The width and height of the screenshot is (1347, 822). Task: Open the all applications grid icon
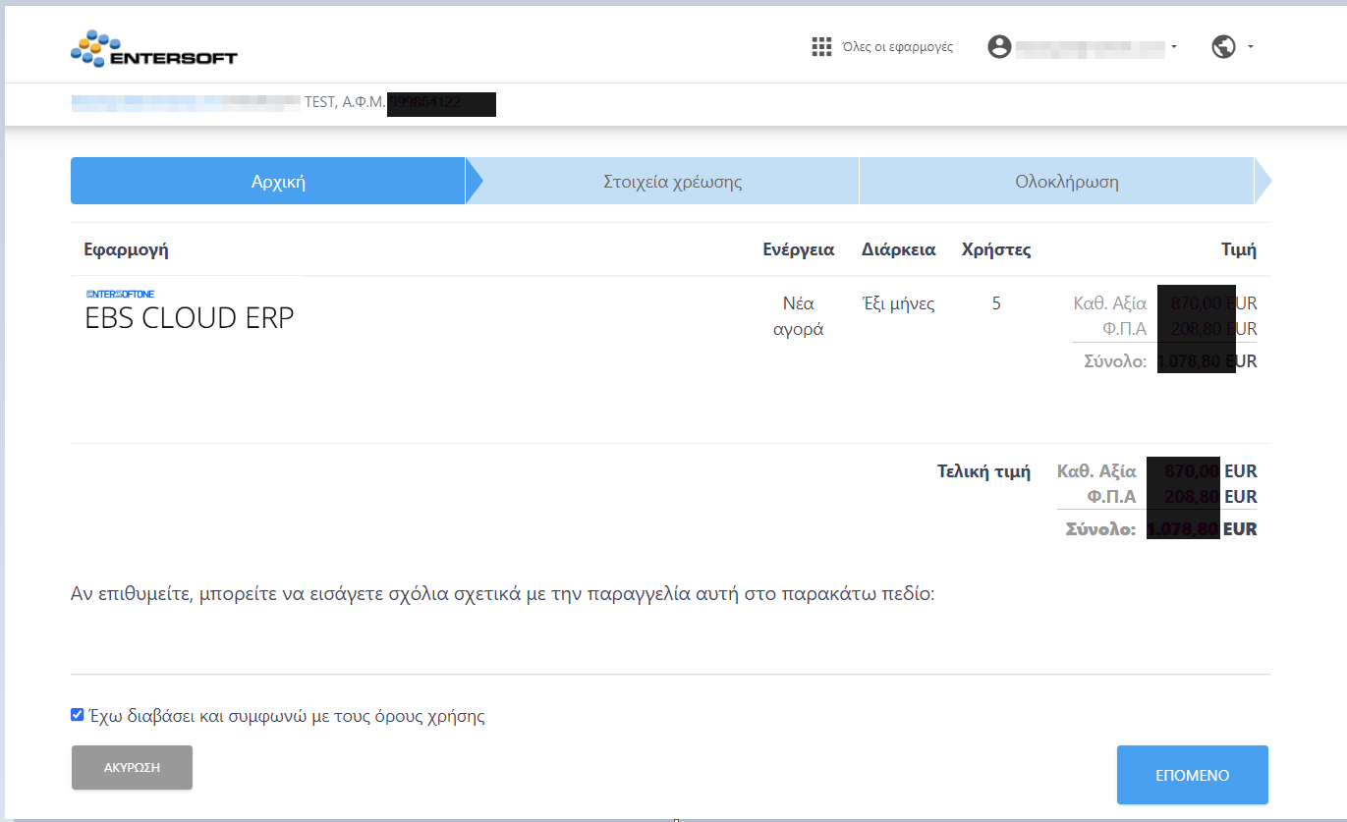coord(821,47)
